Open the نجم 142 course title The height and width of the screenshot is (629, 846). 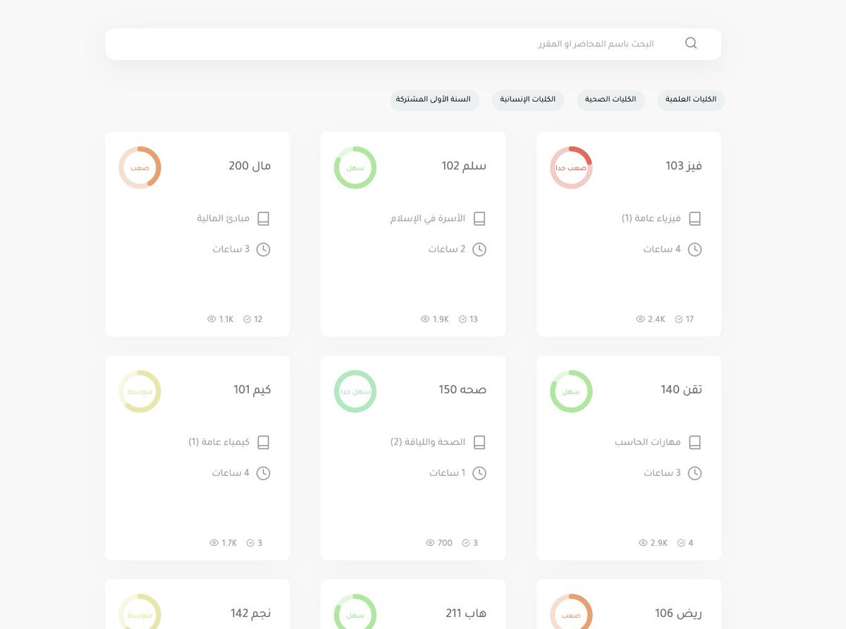tap(251, 613)
